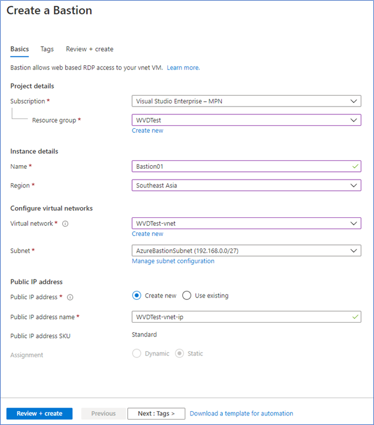Click the Next : Tags button
Screen dimensions: 374x425
pyautogui.click(x=157, y=414)
